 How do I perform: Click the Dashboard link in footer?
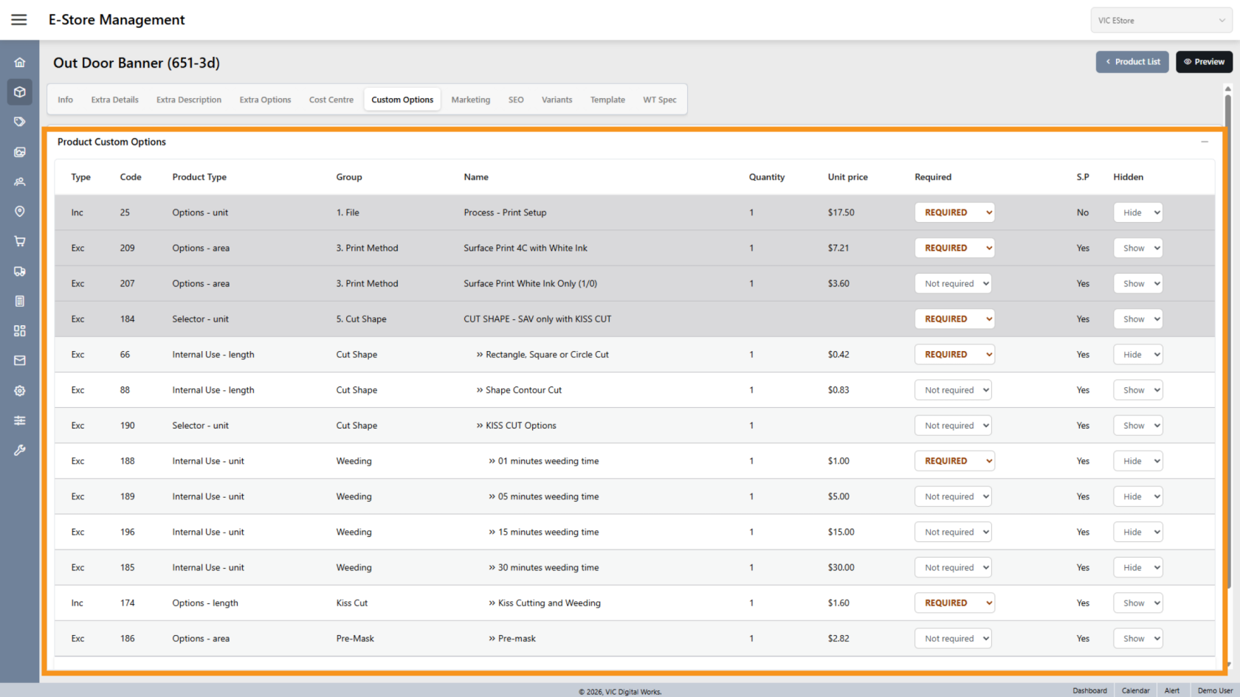[x=1089, y=690]
